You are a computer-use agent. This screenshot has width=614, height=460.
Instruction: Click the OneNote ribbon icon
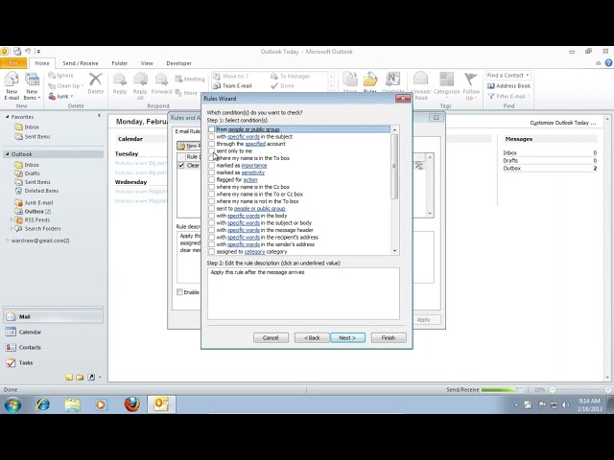pos(392,83)
